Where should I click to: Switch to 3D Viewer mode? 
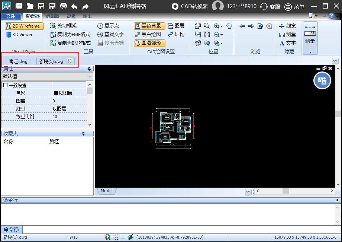pos(20,35)
